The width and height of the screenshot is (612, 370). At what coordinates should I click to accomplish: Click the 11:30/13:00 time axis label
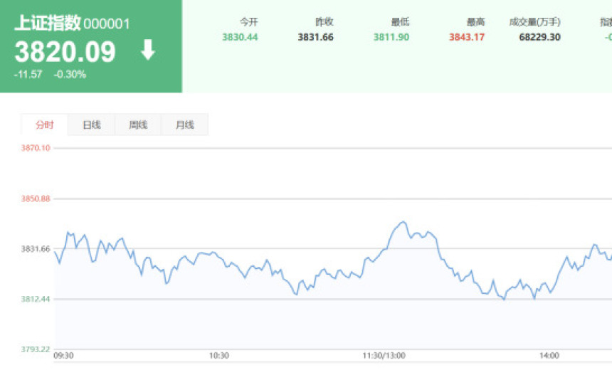click(x=384, y=356)
